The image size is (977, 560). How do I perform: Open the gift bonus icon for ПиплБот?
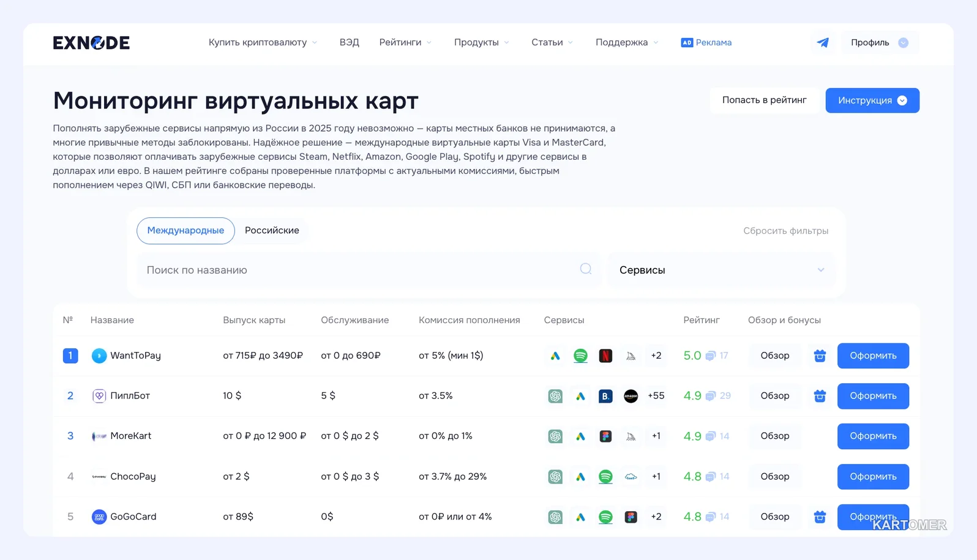[x=820, y=396]
